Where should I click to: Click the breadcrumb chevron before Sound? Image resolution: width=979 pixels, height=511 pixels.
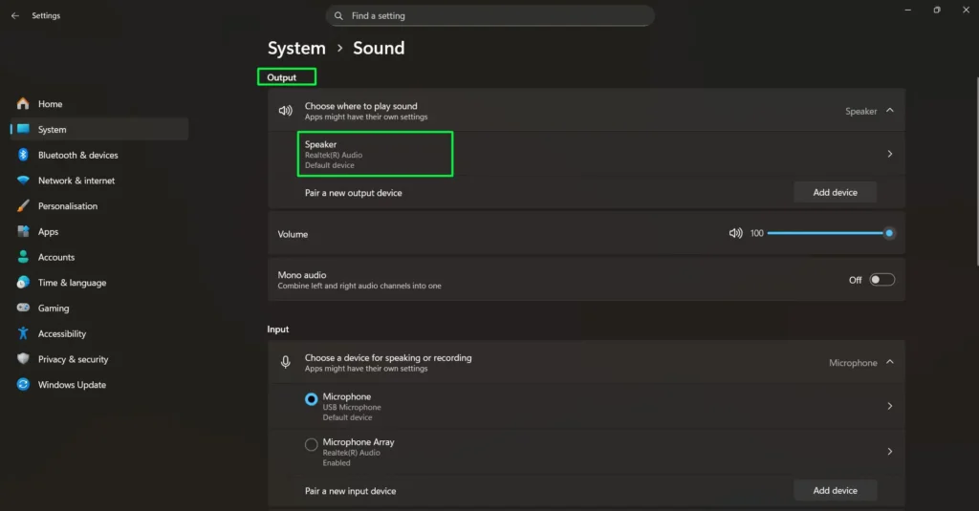click(339, 48)
